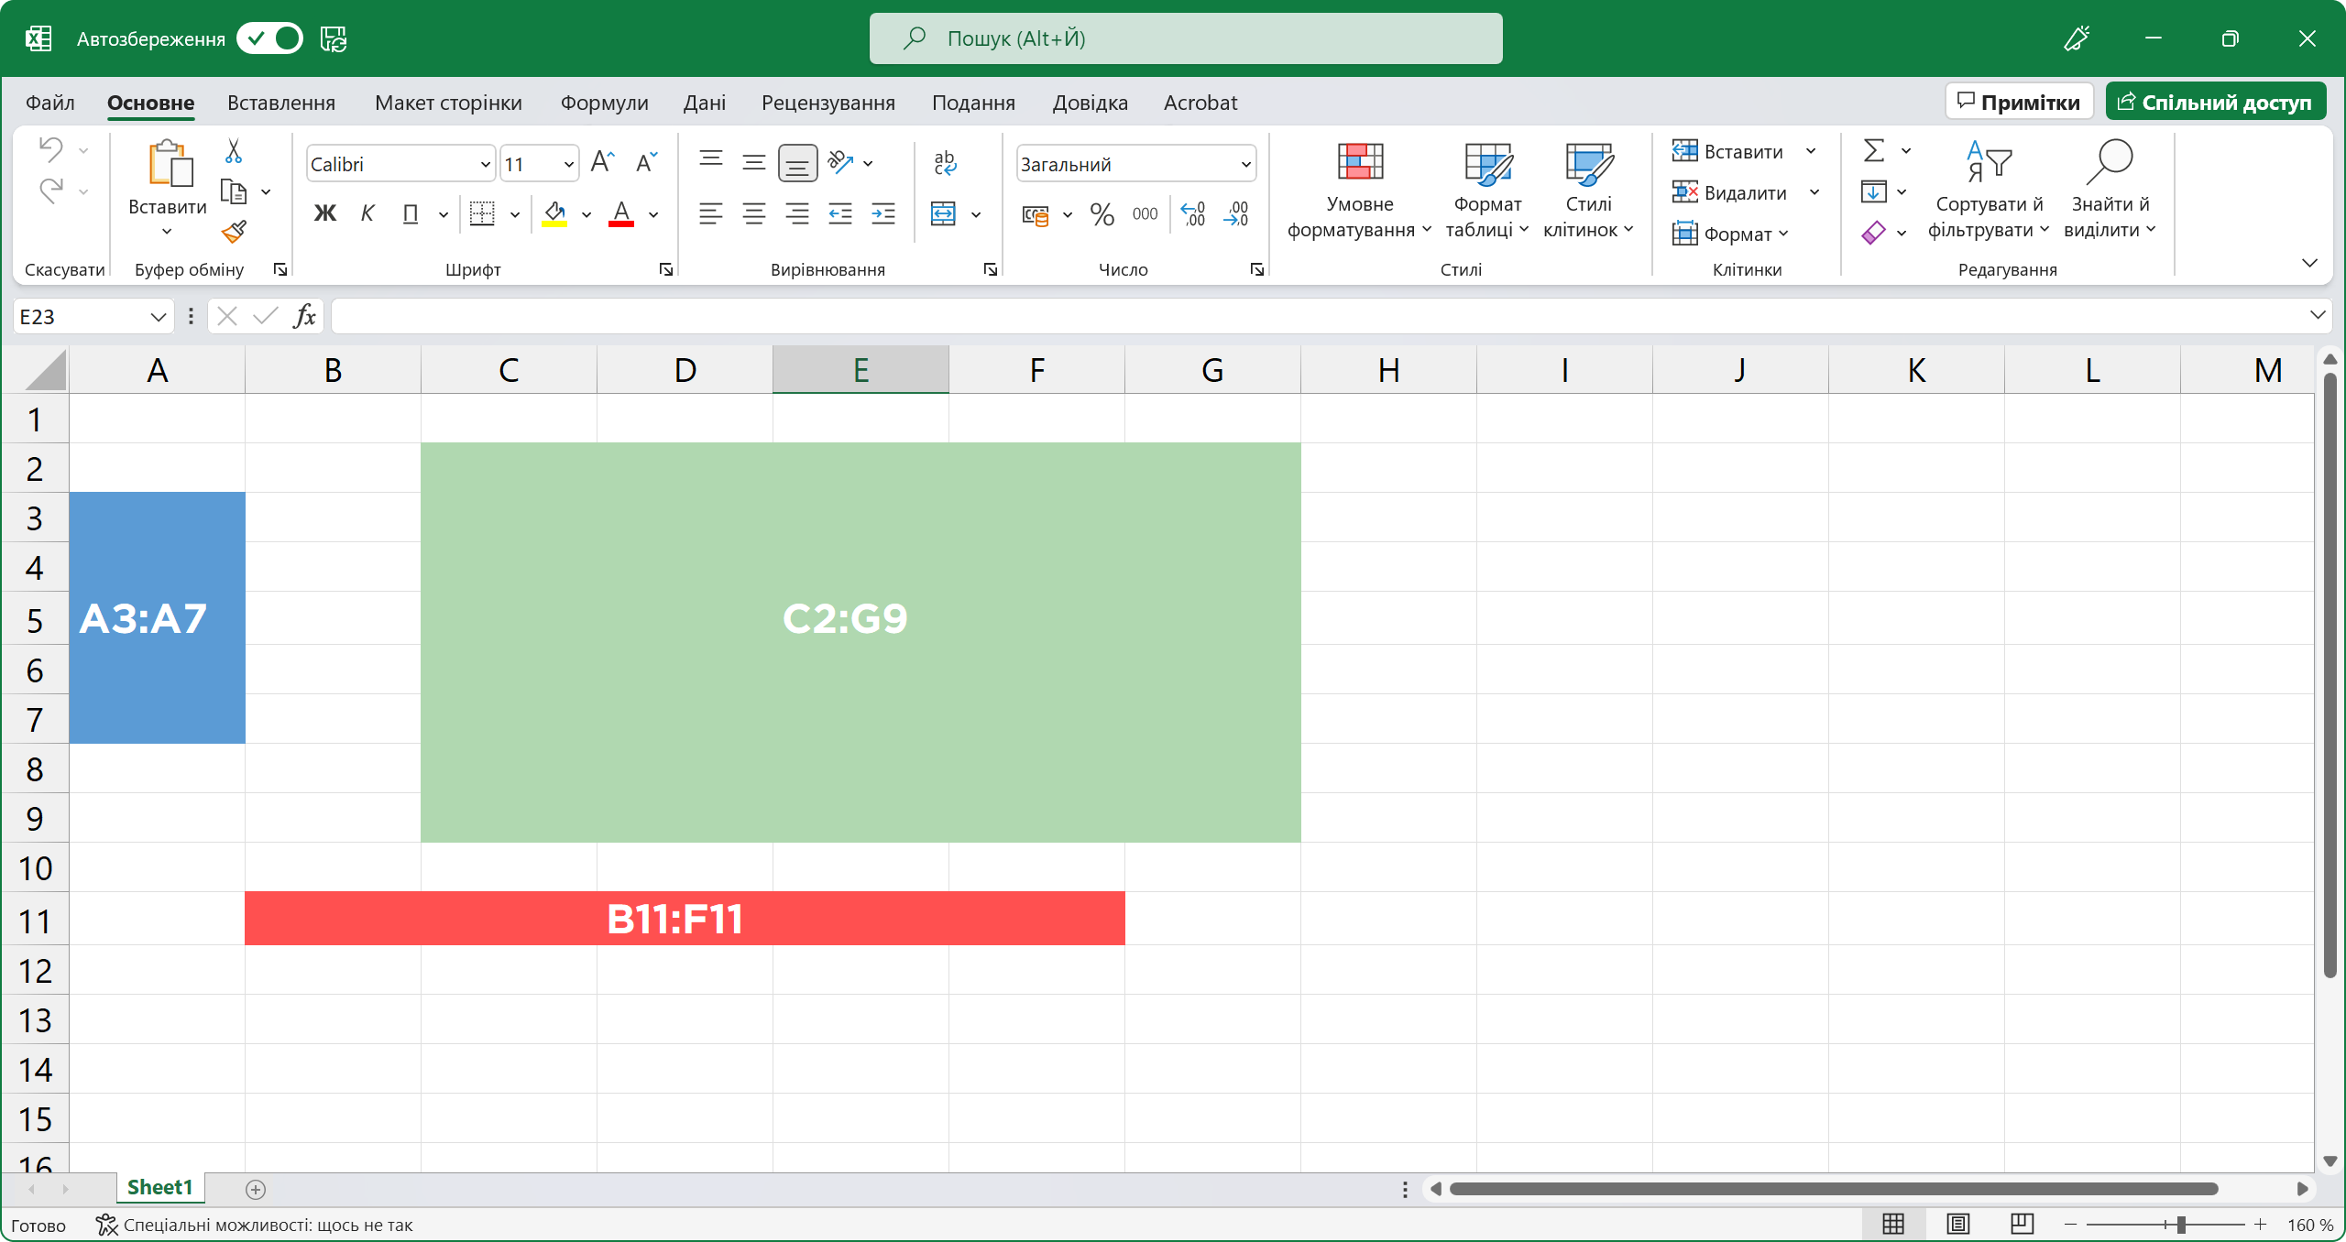Click the Percent Style icon
This screenshot has width=2346, height=1242.
[x=1102, y=214]
